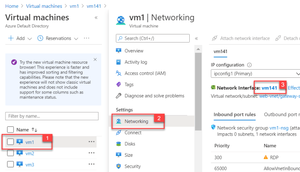Select the vm141 interface tab

click(221, 52)
